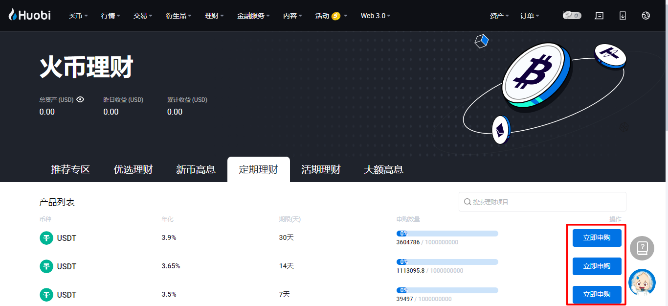Click the points badge showing 0

(x=572, y=16)
